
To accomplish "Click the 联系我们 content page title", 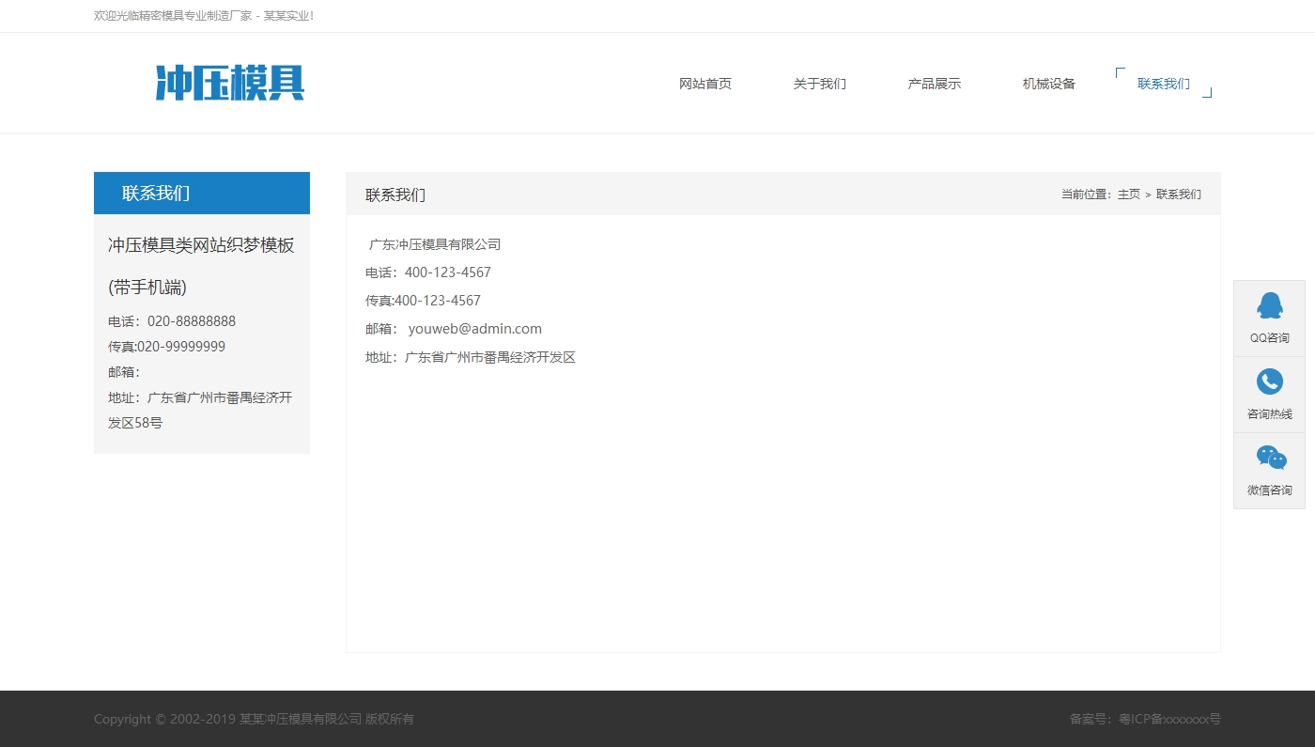I will [394, 195].
